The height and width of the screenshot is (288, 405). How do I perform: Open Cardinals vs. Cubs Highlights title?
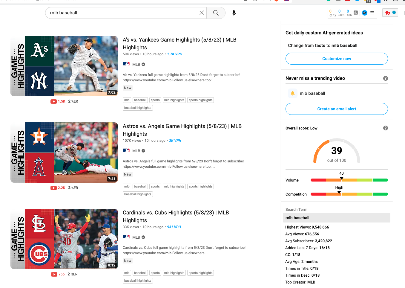[176, 217]
